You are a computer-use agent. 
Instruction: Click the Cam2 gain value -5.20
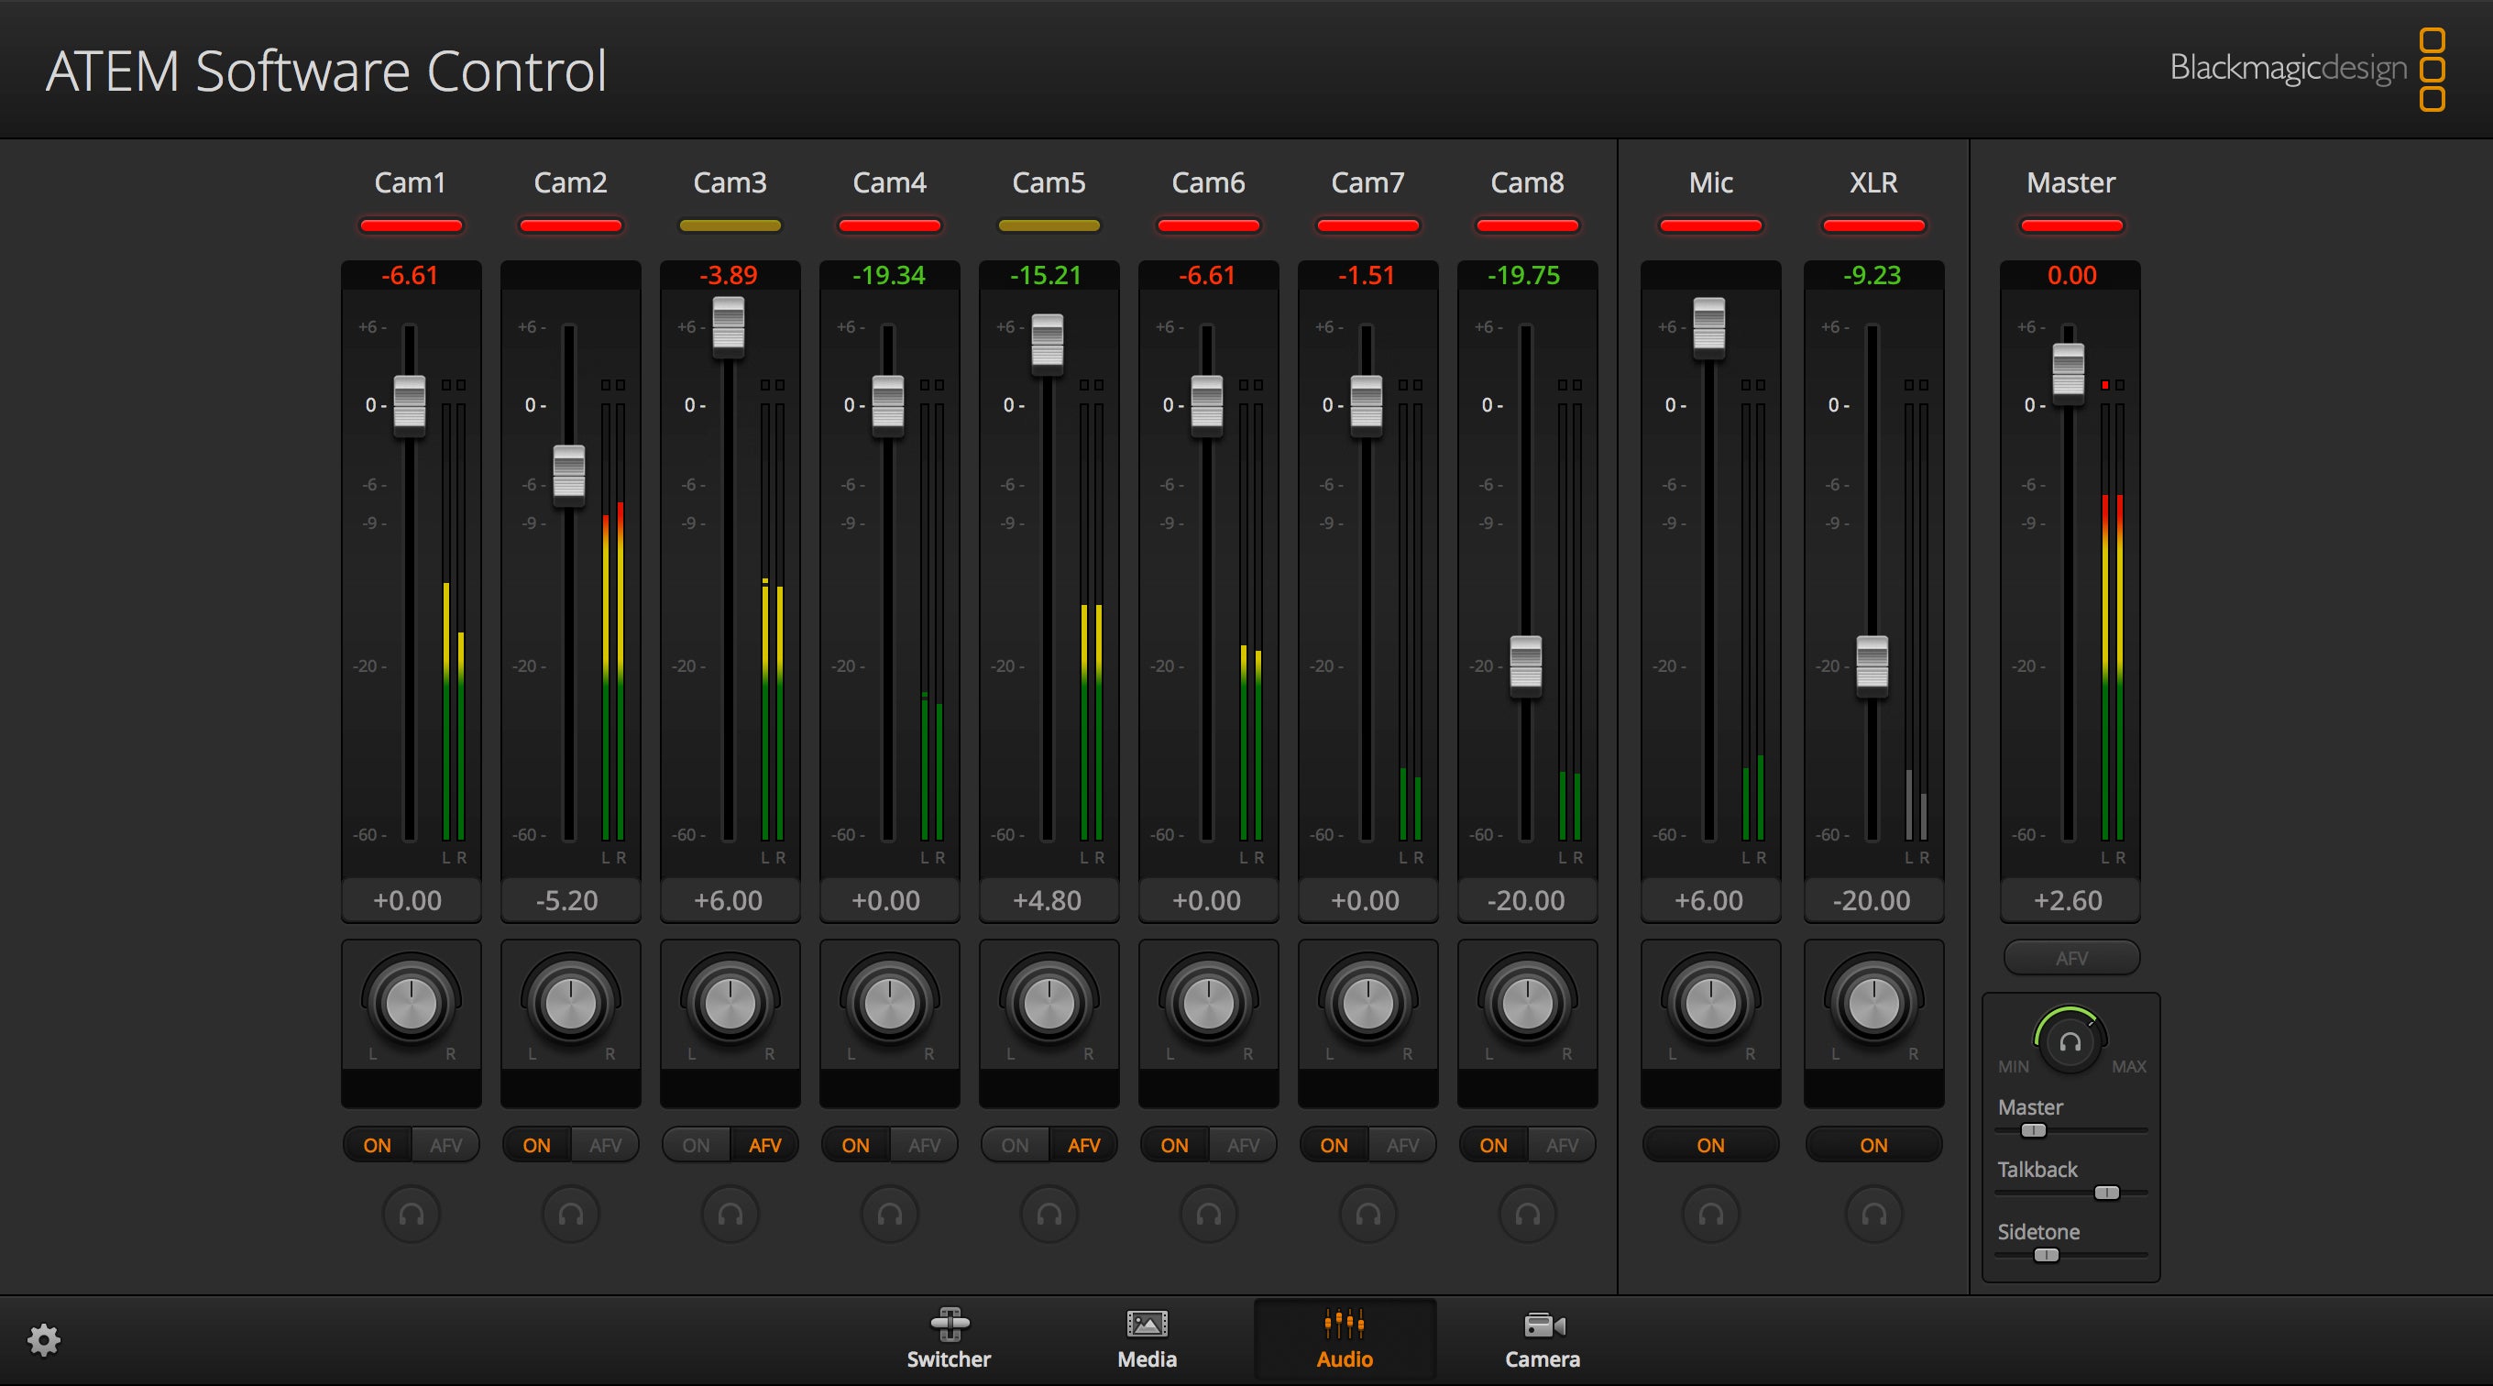568,901
